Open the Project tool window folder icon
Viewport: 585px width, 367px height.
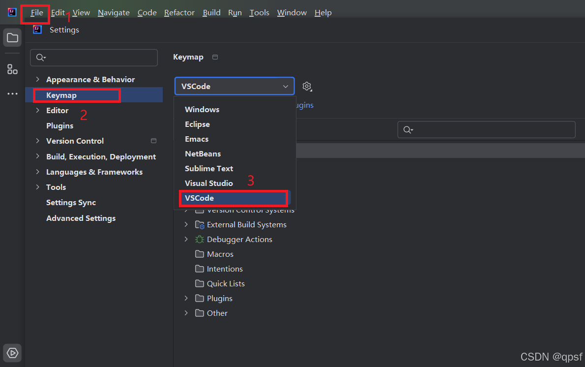[12, 38]
